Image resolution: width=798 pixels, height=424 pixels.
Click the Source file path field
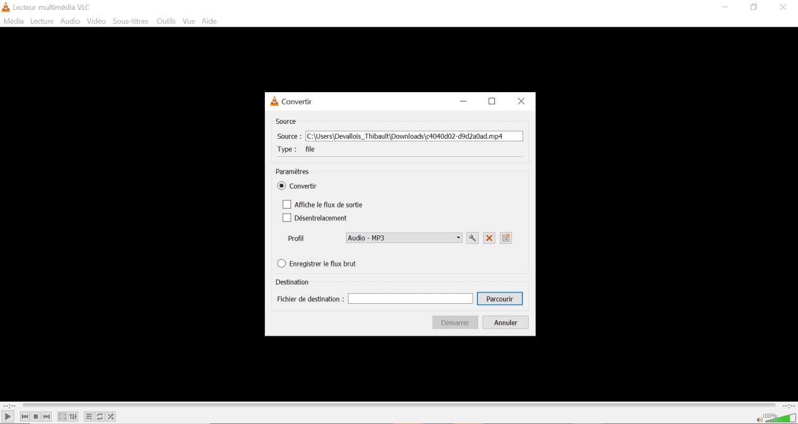click(414, 136)
